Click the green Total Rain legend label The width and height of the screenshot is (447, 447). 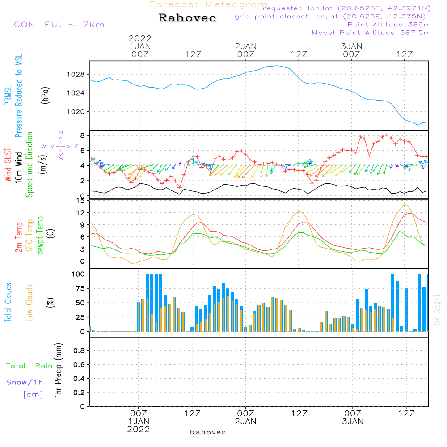pyautogui.click(x=30, y=366)
